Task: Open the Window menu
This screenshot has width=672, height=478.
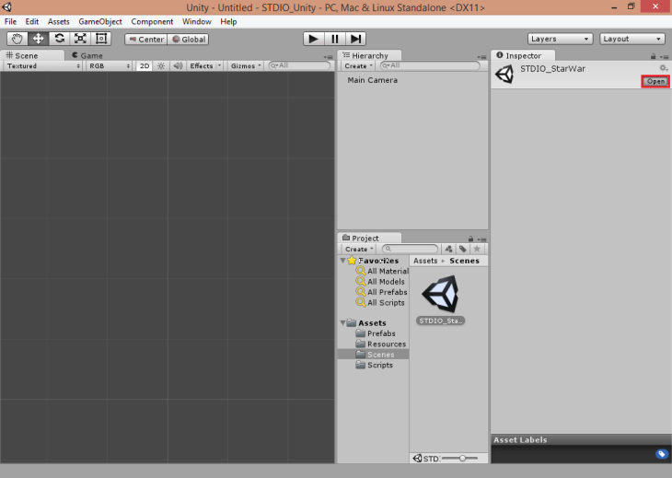Action: pos(196,21)
